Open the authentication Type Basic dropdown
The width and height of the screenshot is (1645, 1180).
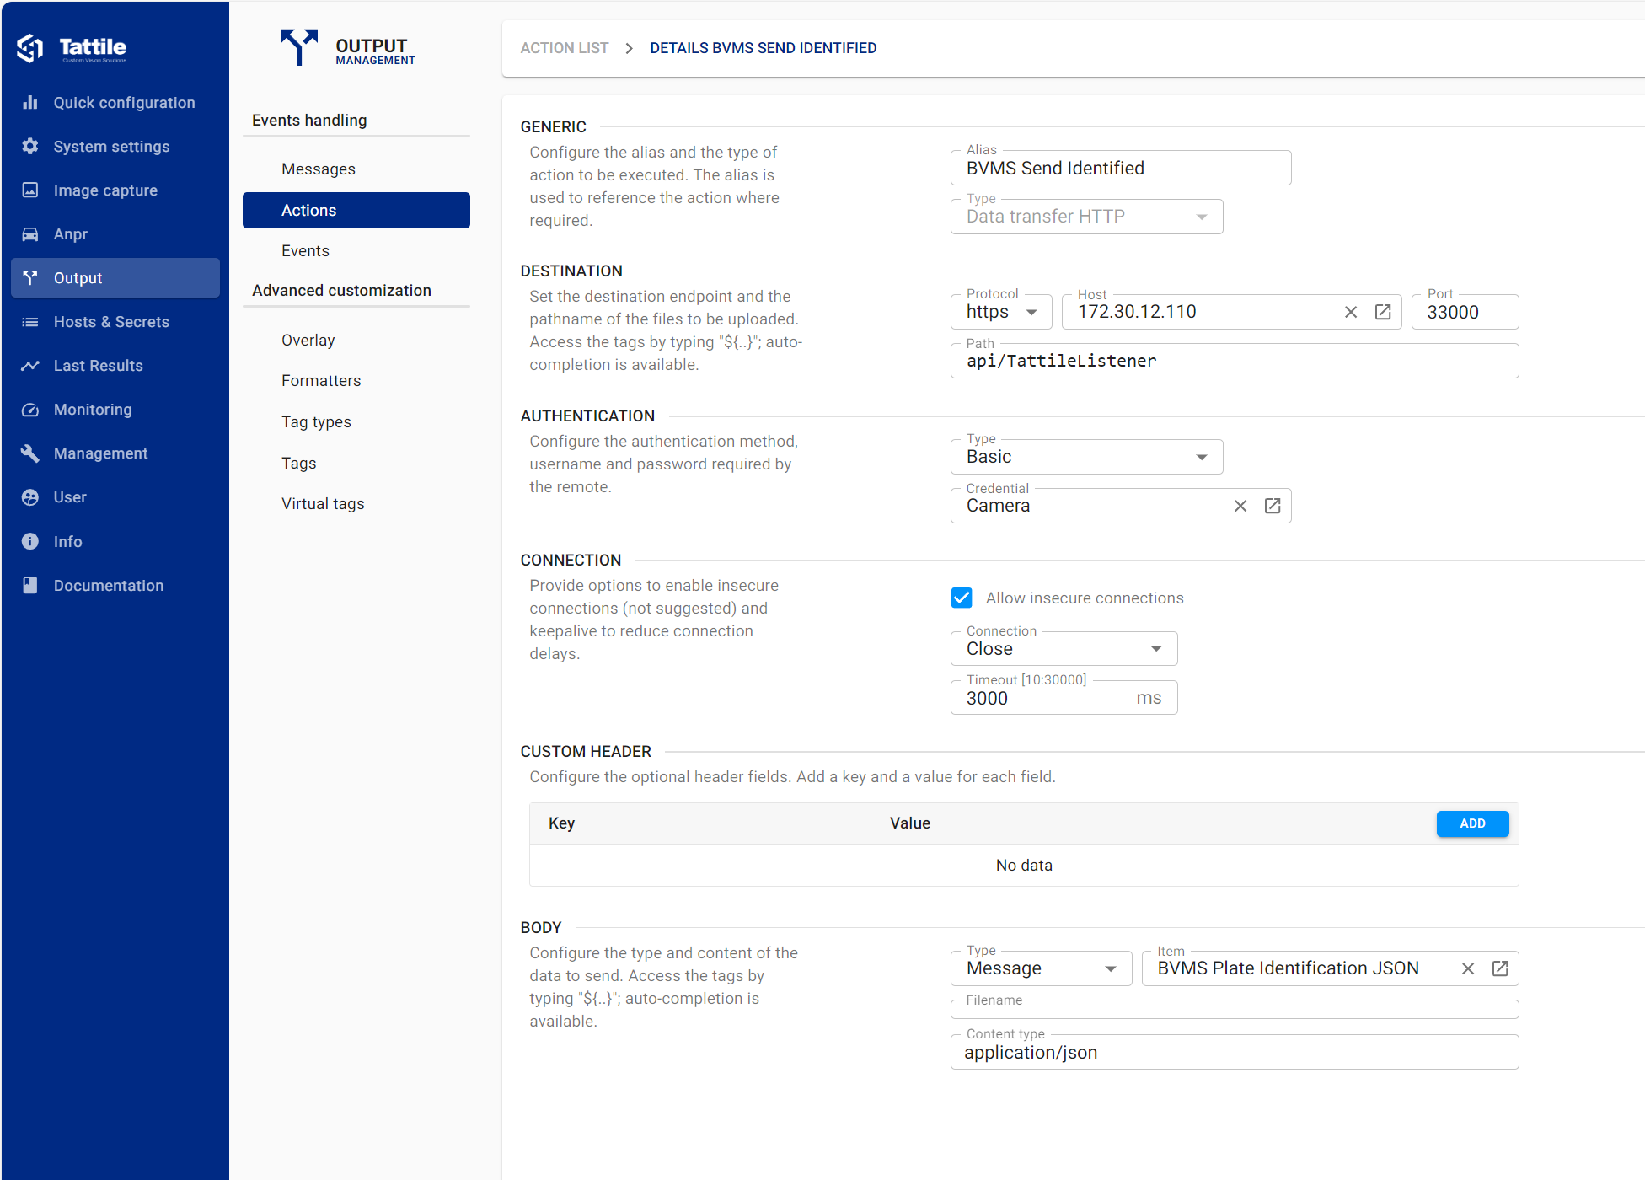[1086, 457]
